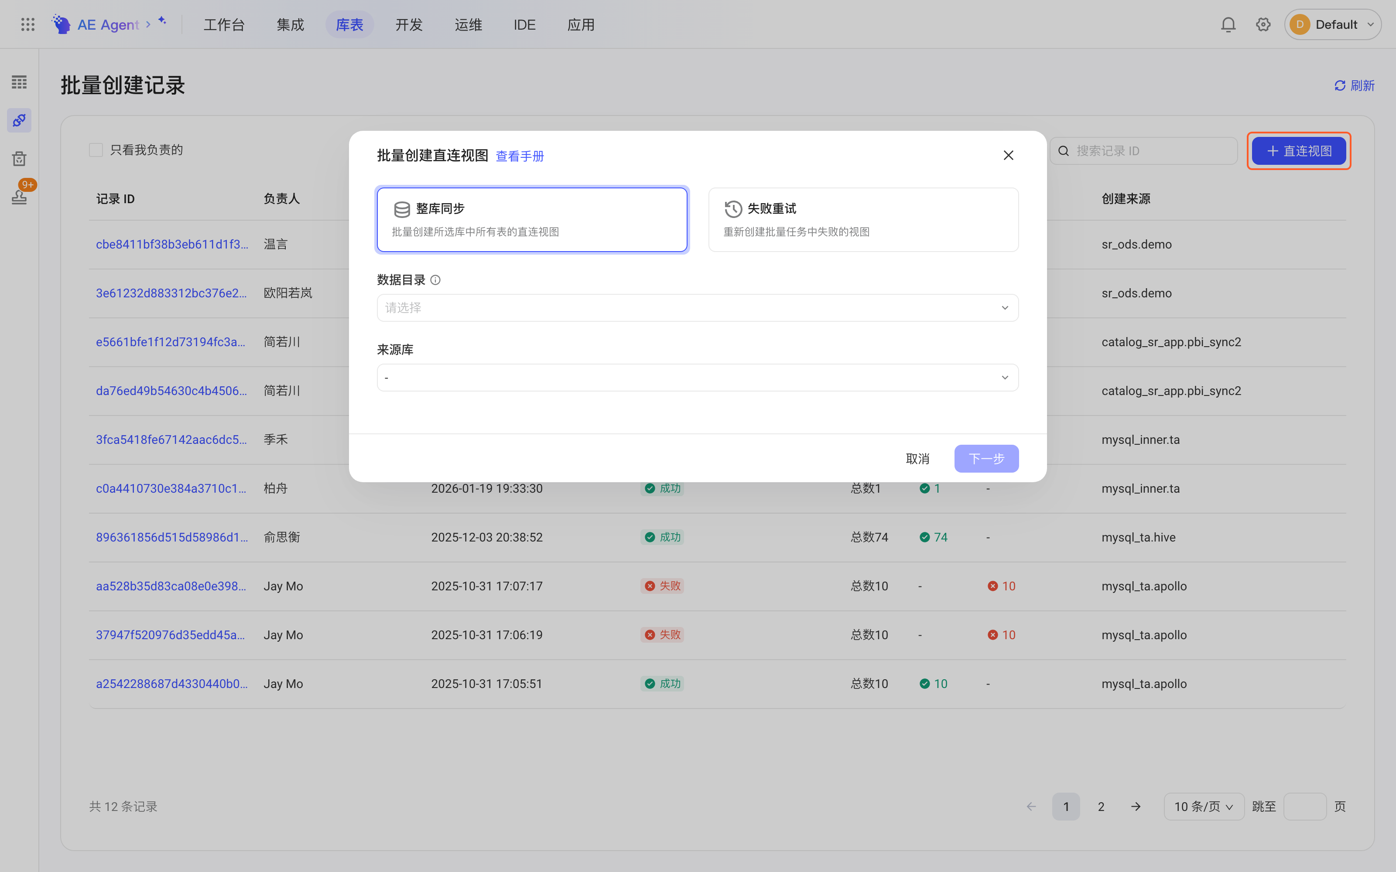Click the info icon beside 数据目录
The height and width of the screenshot is (872, 1396).
(x=435, y=280)
